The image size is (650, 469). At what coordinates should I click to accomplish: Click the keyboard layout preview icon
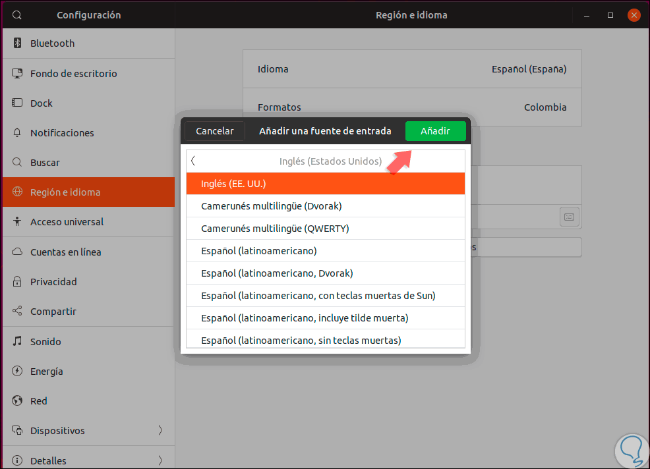569,217
